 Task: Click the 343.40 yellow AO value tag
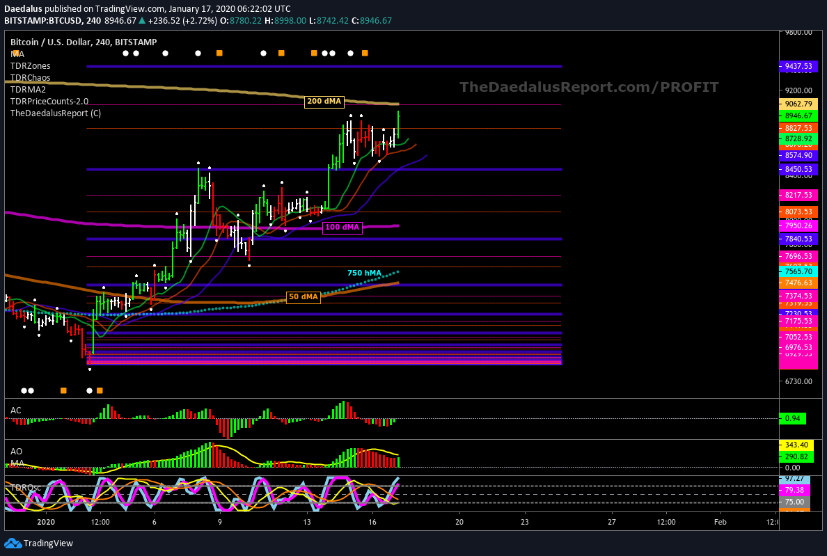click(796, 445)
